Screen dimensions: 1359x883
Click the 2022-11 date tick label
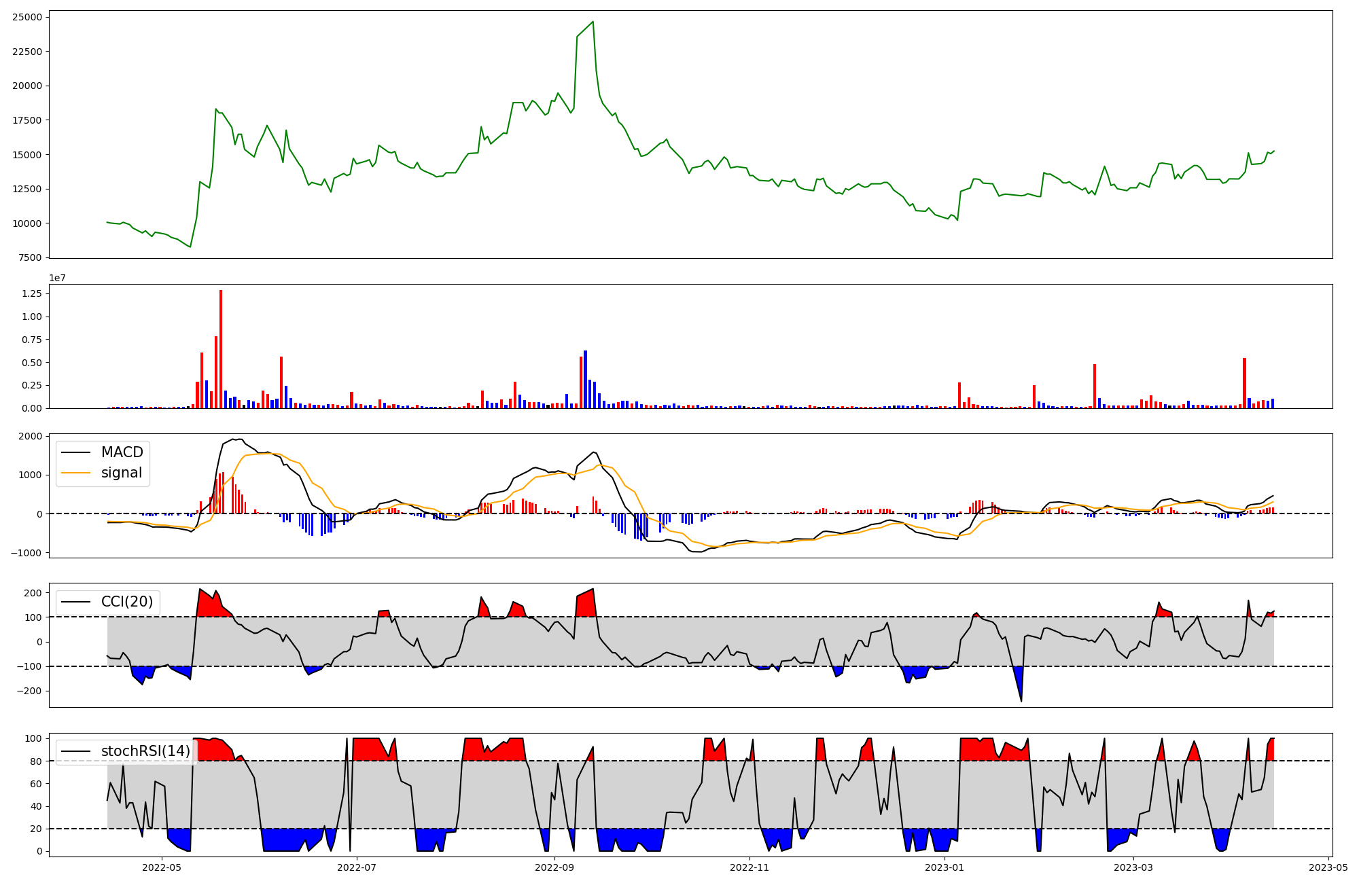pyautogui.click(x=749, y=867)
